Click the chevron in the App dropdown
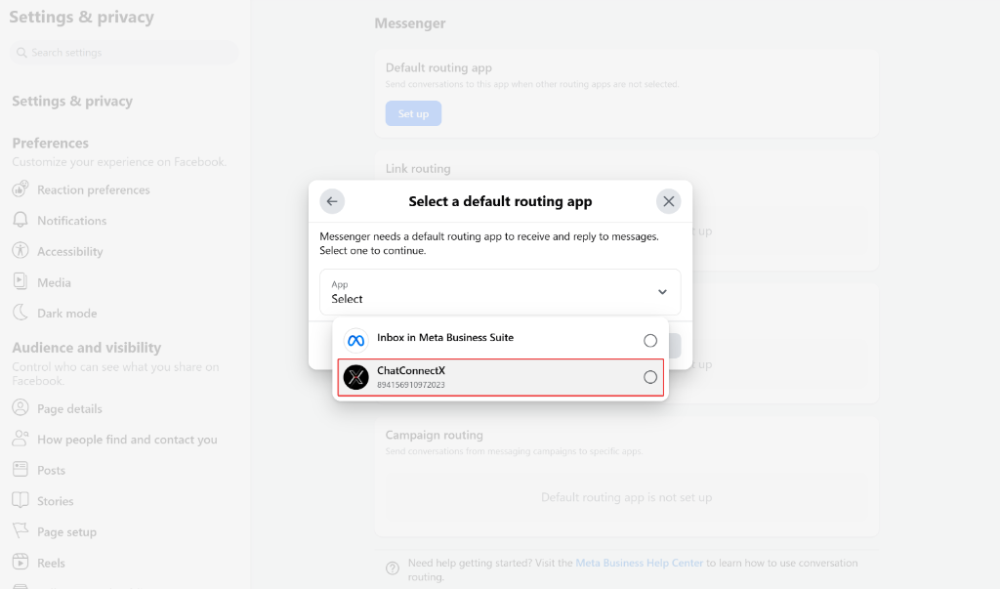Screen dimensions: 1000x589 click(662, 292)
